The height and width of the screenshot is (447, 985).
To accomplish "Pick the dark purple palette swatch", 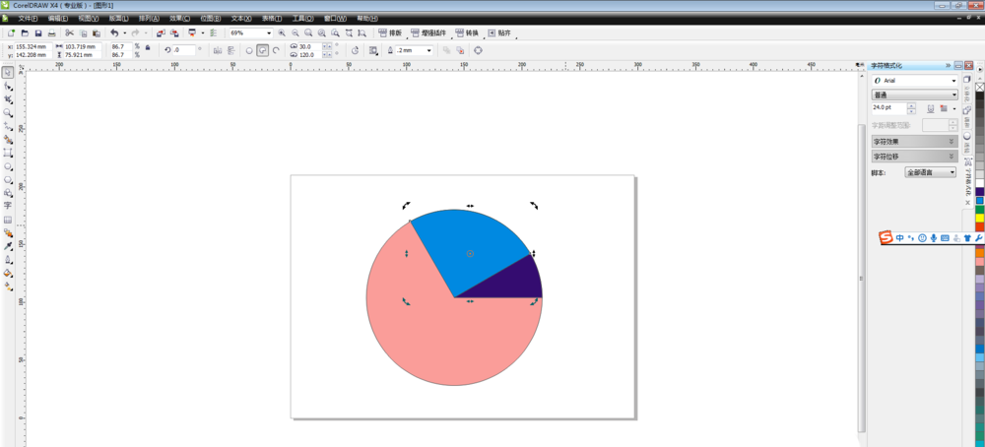I will point(979,191).
